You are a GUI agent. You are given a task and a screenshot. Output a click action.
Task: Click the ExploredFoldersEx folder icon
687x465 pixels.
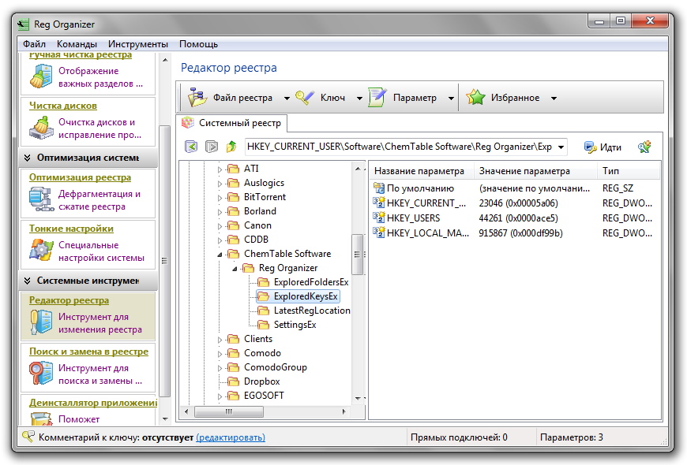[x=263, y=282]
